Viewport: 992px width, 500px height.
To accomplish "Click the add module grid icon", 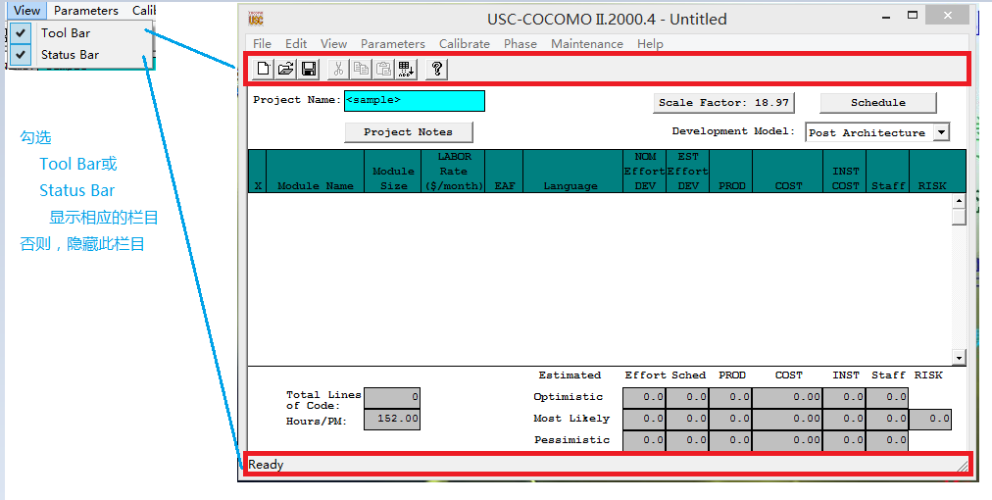I will click(406, 69).
